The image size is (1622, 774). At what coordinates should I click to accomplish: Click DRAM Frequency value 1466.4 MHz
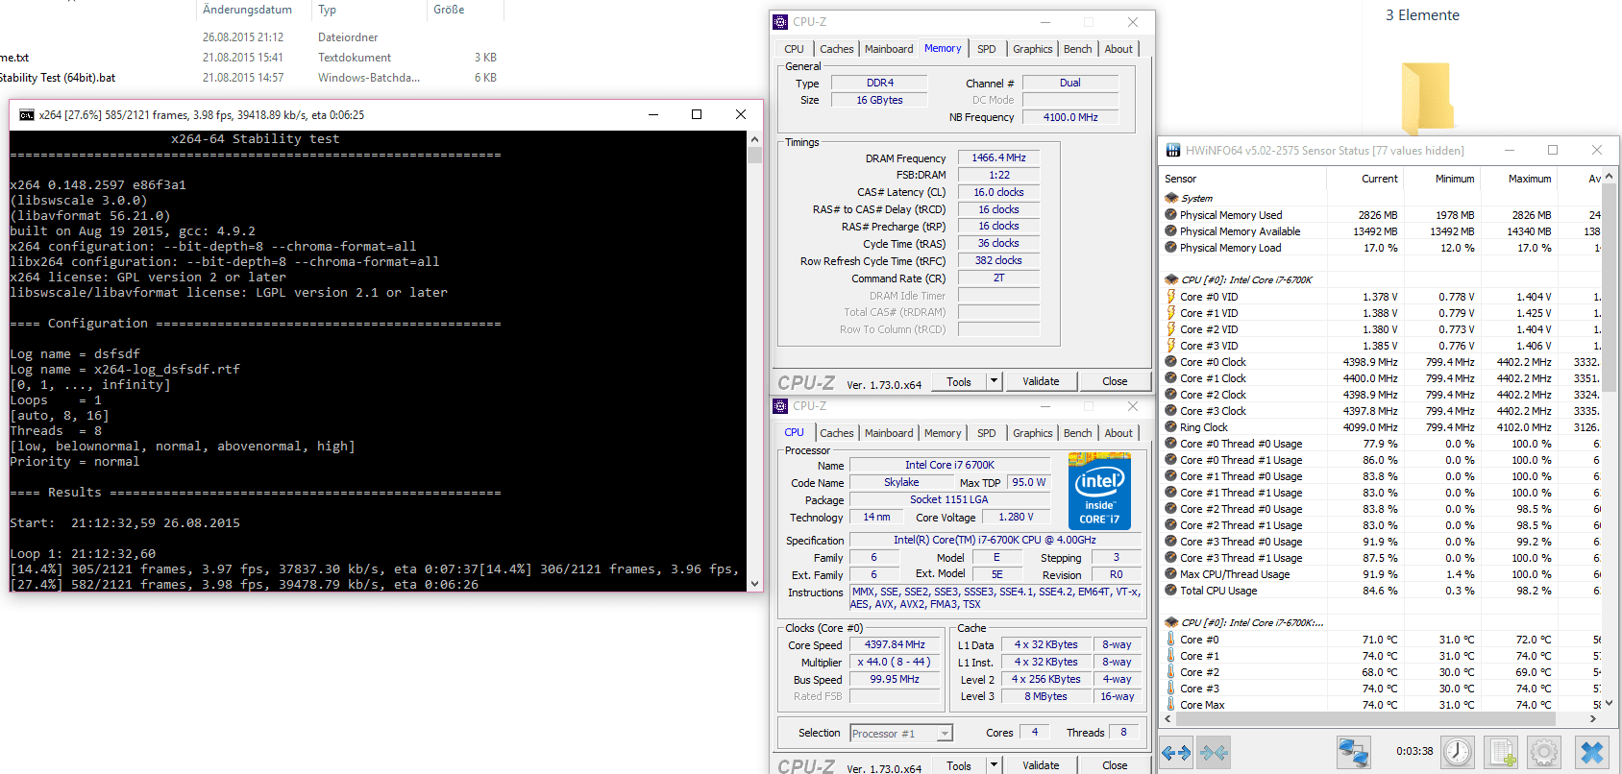click(x=998, y=157)
